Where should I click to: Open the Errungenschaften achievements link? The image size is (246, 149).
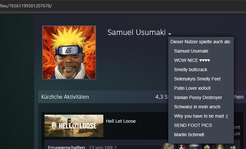click(66, 147)
